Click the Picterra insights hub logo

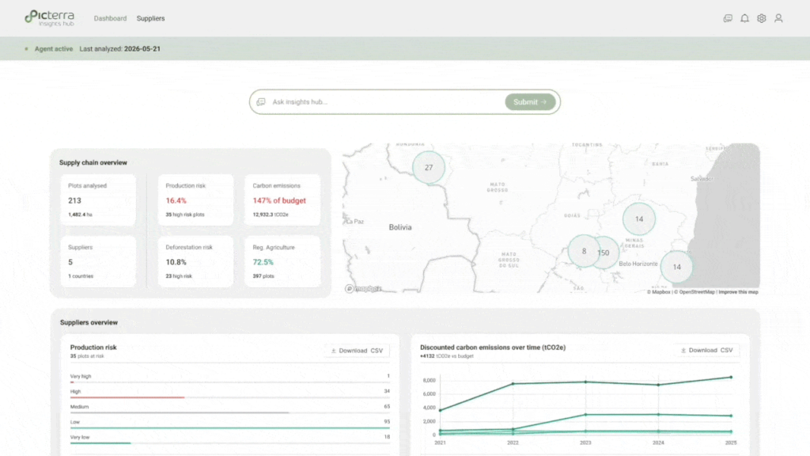point(50,18)
